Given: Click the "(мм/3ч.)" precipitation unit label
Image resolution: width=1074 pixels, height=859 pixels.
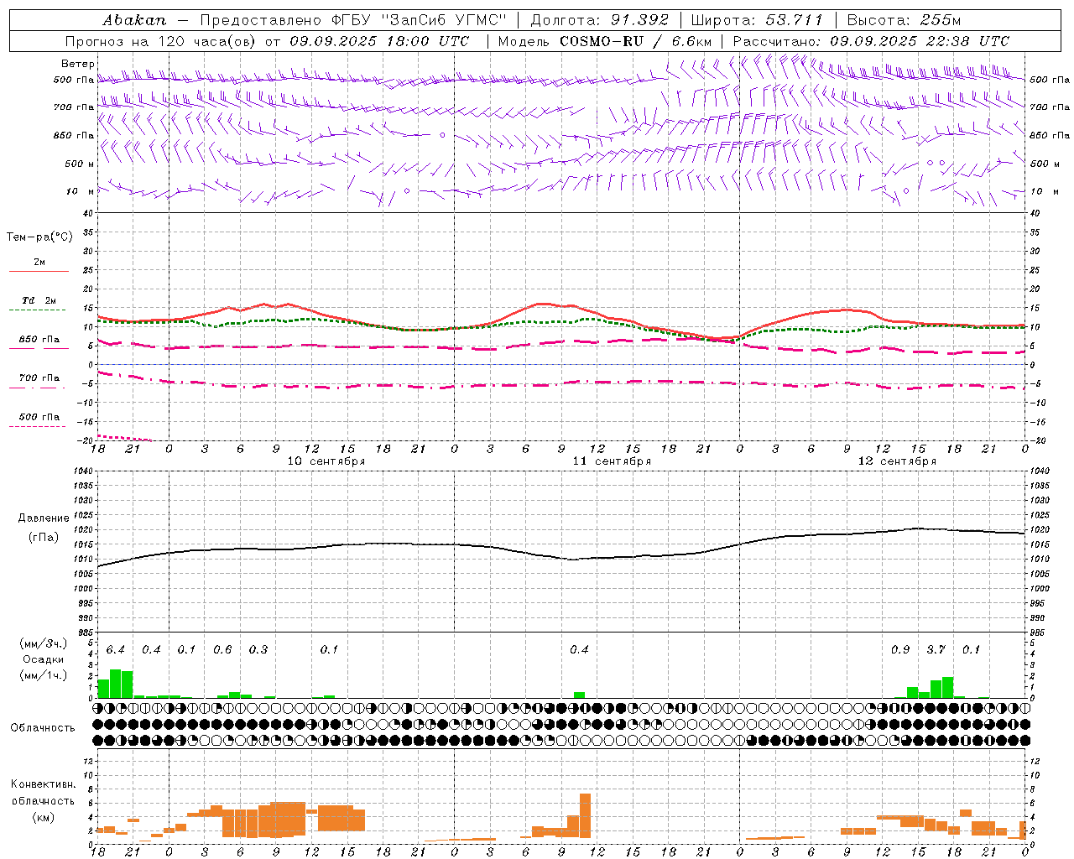Looking at the screenshot, I should 44,643.
